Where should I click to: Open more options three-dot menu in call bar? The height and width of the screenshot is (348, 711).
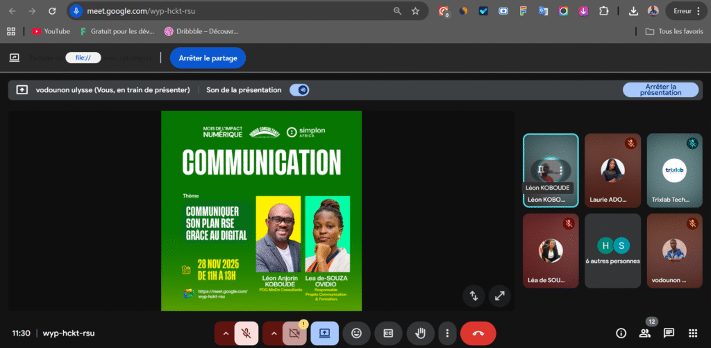[x=447, y=333]
